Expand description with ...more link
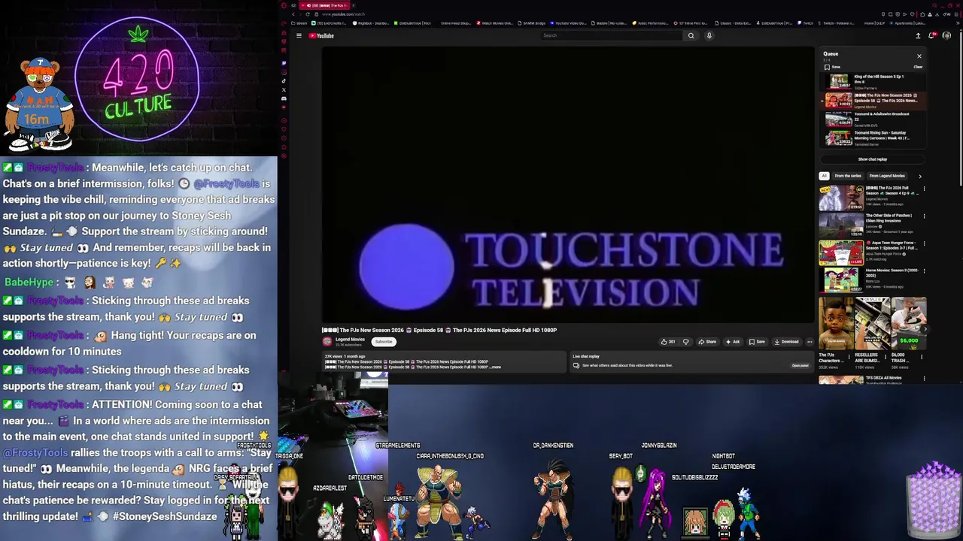963x541 pixels. click(x=495, y=367)
